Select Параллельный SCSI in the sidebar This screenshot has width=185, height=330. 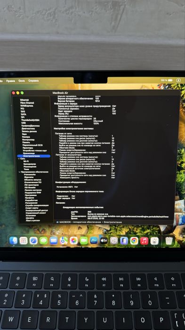coord(32,145)
